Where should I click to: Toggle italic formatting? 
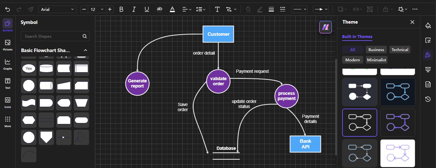pos(134,9)
